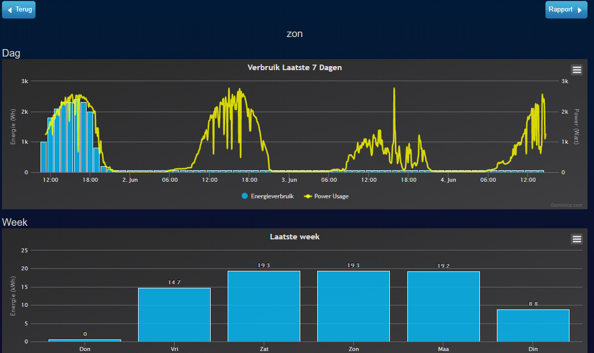Select the Din bar showing 8.8
594x353 pixels.
[533, 325]
